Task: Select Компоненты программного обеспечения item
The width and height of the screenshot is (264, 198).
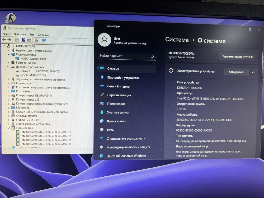Action: (43, 88)
